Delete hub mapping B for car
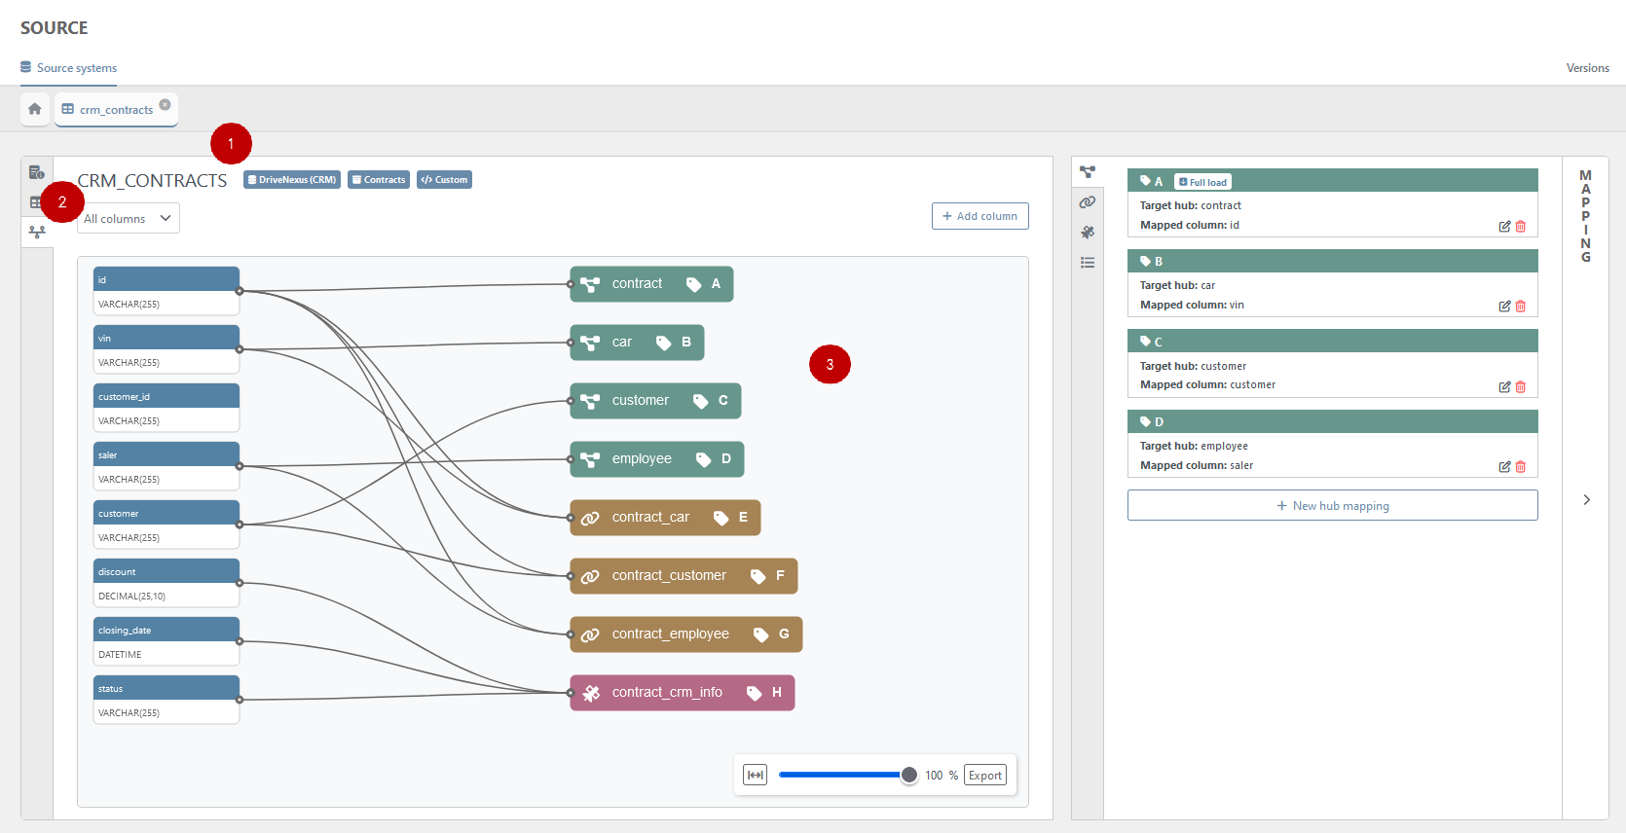1626x833 pixels. 1521,307
